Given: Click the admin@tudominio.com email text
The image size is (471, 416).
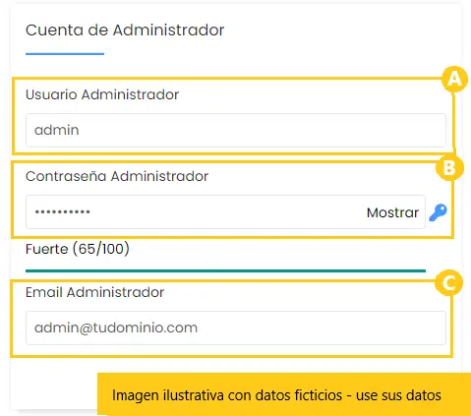Looking at the screenshot, I should coord(116,327).
